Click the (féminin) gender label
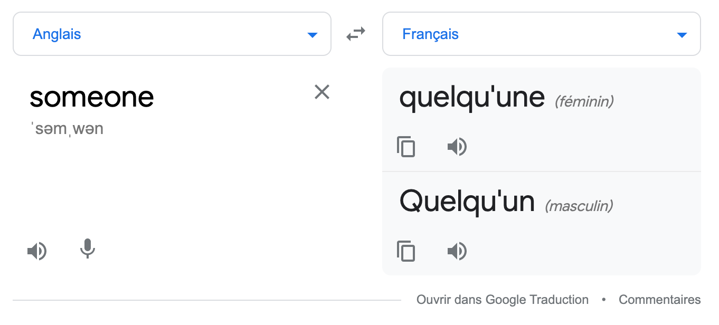This screenshot has width=719, height=325. (x=584, y=101)
